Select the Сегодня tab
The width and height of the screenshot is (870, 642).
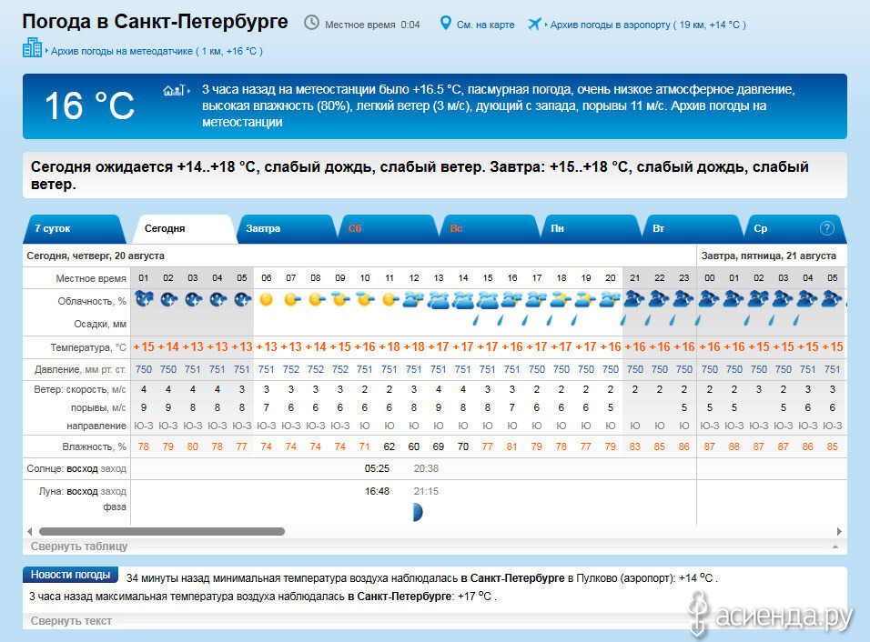pos(183,228)
